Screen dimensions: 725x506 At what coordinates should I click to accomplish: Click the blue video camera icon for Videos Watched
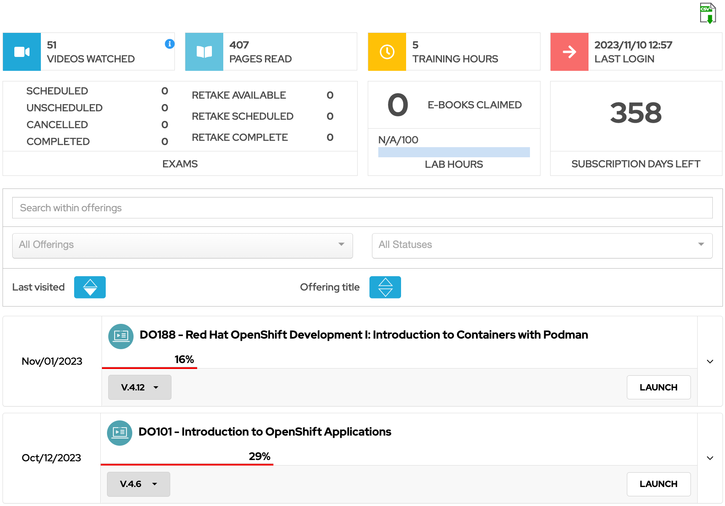(21, 51)
